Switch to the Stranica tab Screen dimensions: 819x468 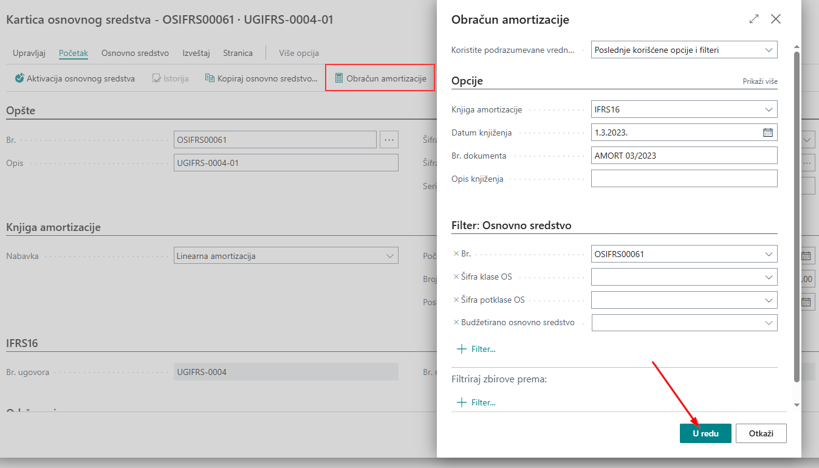(238, 53)
